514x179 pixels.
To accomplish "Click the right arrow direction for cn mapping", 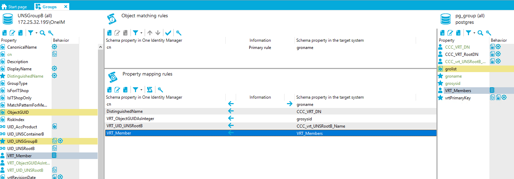I will click(x=290, y=104).
